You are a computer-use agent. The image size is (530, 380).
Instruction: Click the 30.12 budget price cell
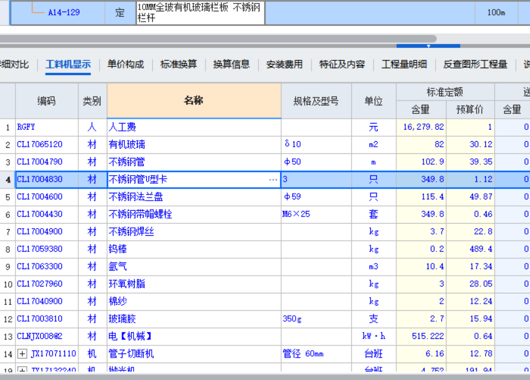pos(470,144)
